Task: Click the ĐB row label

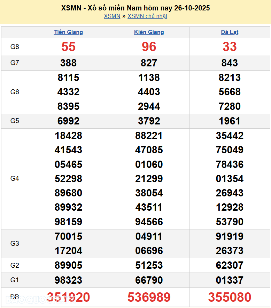Action: (x=15, y=297)
